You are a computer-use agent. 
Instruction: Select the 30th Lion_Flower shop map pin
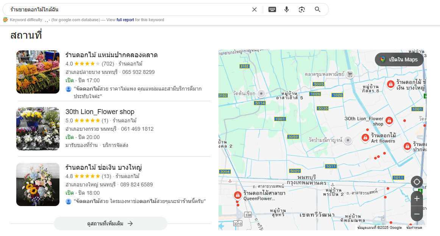389,121
